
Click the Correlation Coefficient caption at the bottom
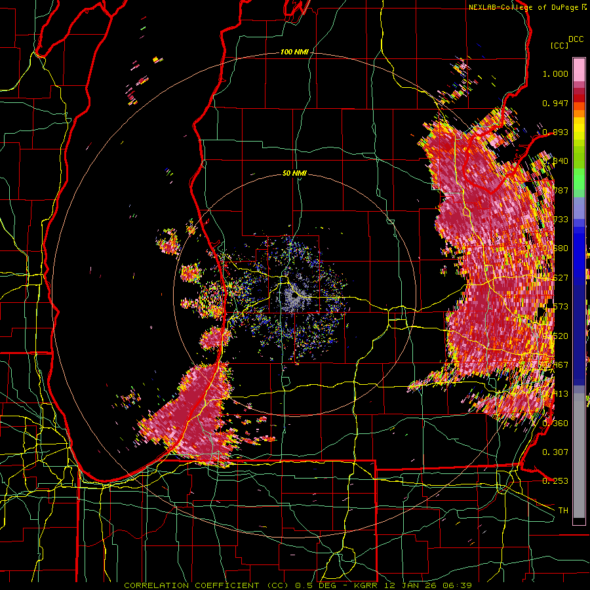(x=298, y=585)
